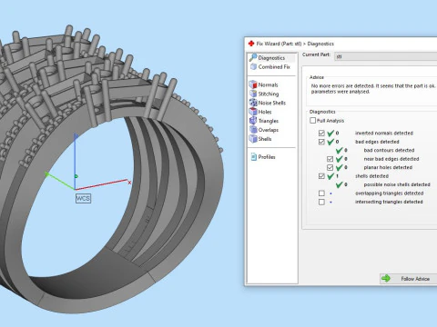Click the green checkmark beside bad contours
This screenshot has width=437, height=327.
coord(339,150)
